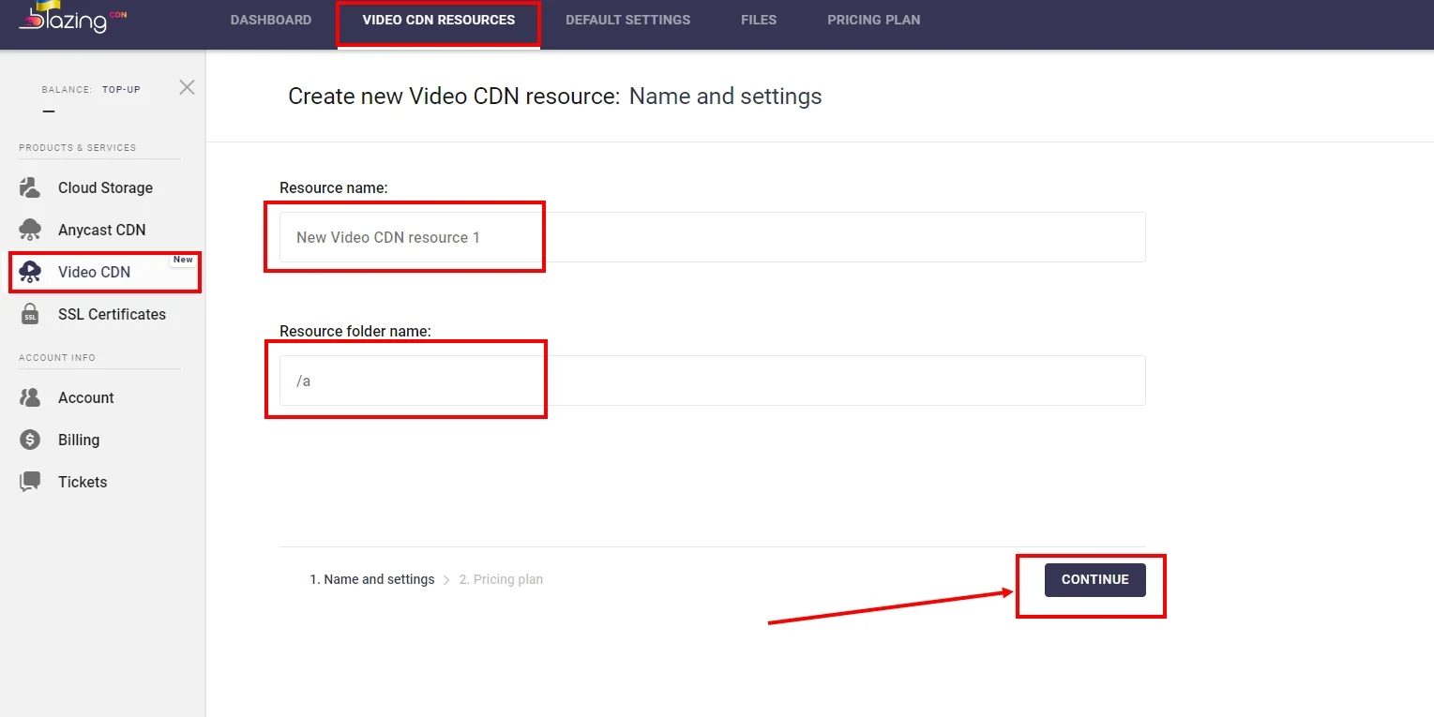Image resolution: width=1434 pixels, height=717 pixels.
Task: Click the SSL Certificates lock icon
Action: pyautogui.click(x=30, y=314)
